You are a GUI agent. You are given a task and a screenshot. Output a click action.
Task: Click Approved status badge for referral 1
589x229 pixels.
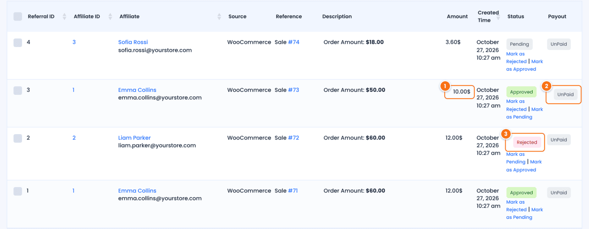(521, 193)
